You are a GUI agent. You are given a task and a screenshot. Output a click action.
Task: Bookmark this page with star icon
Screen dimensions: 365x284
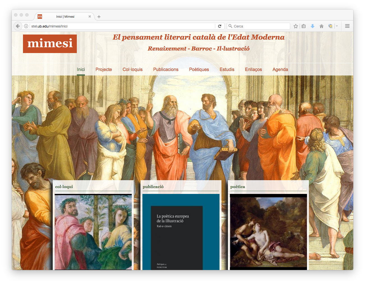295,26
